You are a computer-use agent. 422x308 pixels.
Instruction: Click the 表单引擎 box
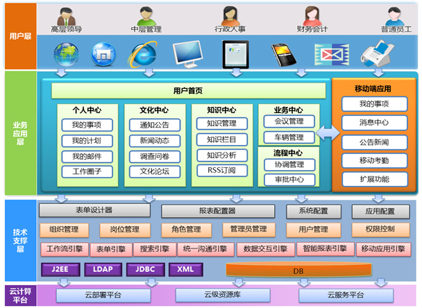coord(111,250)
